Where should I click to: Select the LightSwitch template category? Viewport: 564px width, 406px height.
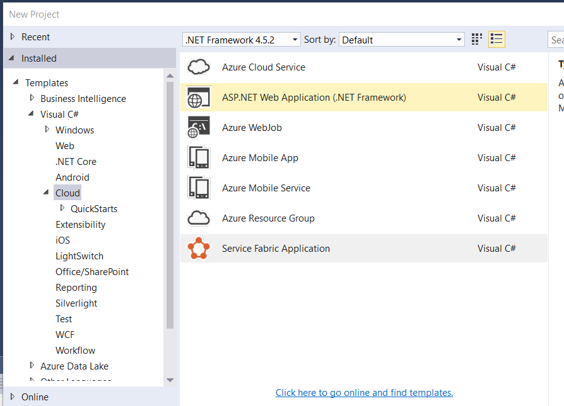click(79, 256)
